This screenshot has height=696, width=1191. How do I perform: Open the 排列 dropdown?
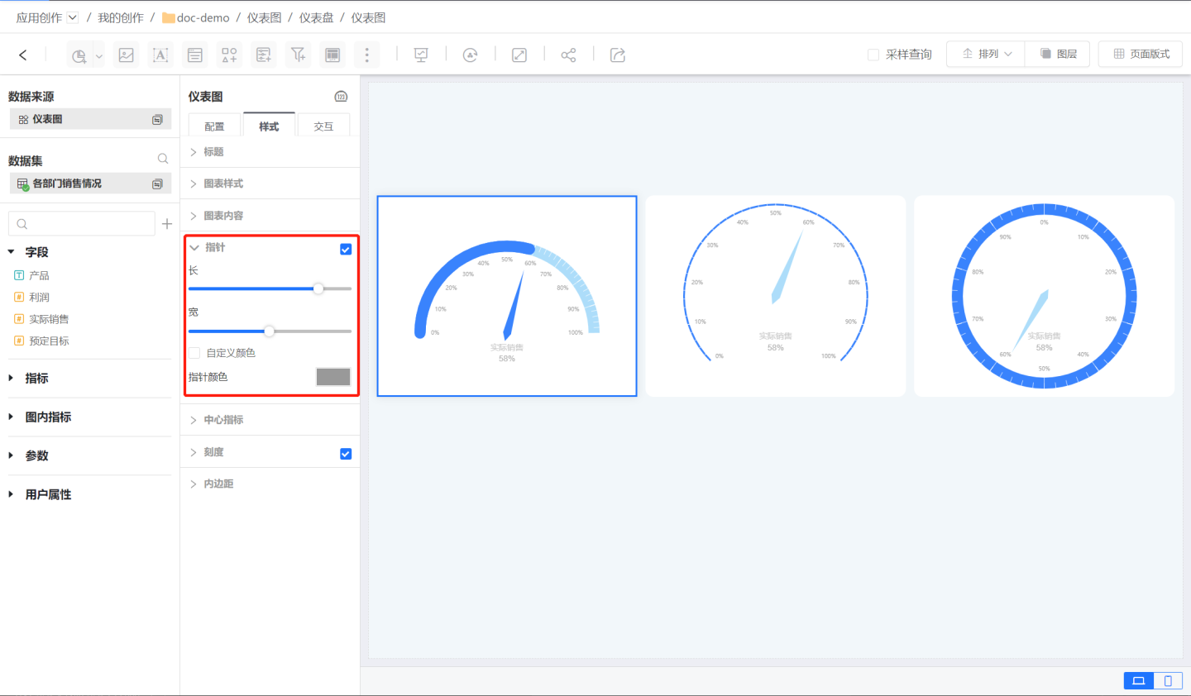click(x=986, y=55)
